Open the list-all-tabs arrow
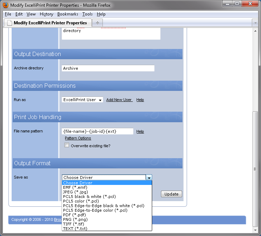The width and height of the screenshot is (261, 236). pos(255,23)
